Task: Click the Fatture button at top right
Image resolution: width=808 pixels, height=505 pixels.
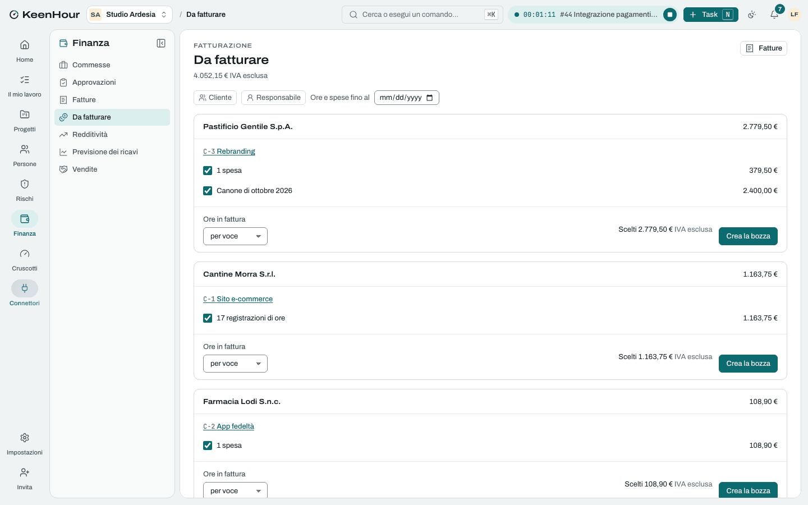Action: click(x=764, y=48)
